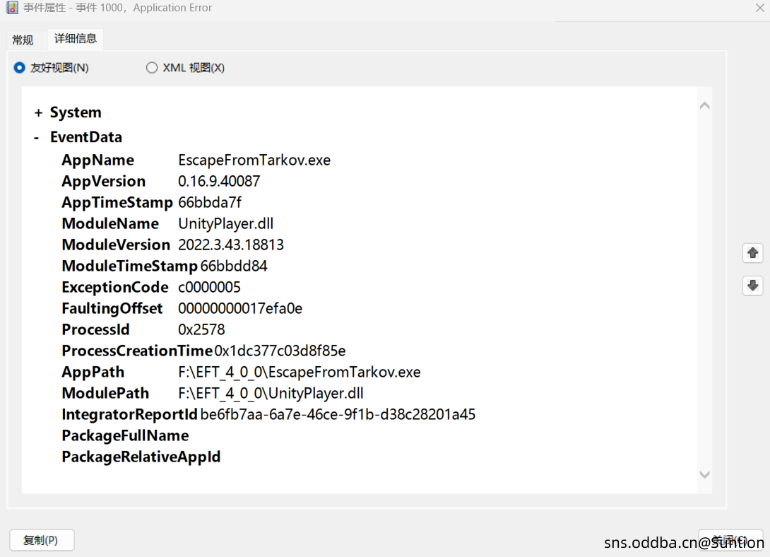Switch to the 常规 tab
Image resolution: width=770 pixels, height=557 pixels.
[23, 40]
